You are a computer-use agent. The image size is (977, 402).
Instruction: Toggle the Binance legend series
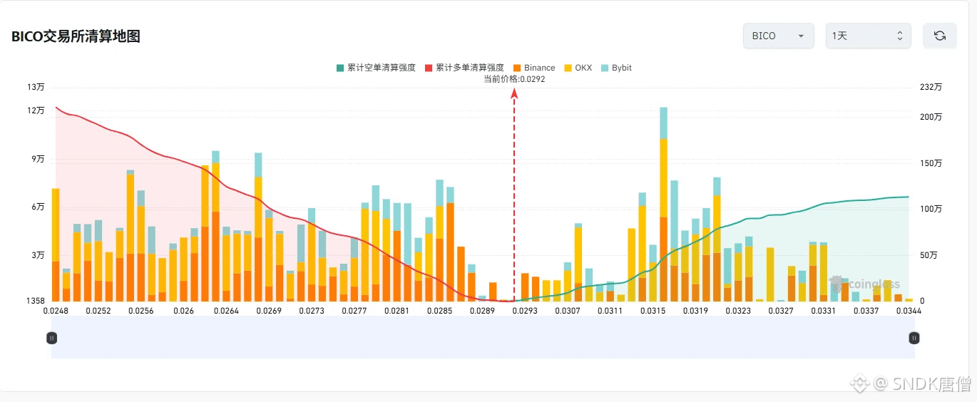(x=533, y=68)
